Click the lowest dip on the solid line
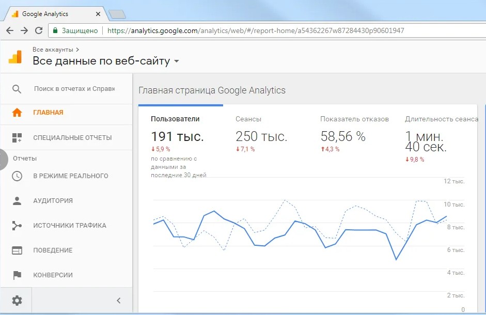The height and width of the screenshot is (315, 486). [x=396, y=259]
